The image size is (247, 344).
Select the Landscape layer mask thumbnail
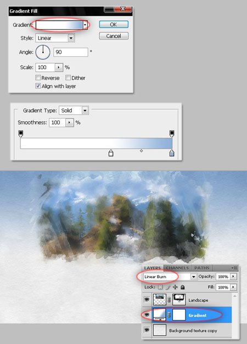[x=179, y=300]
